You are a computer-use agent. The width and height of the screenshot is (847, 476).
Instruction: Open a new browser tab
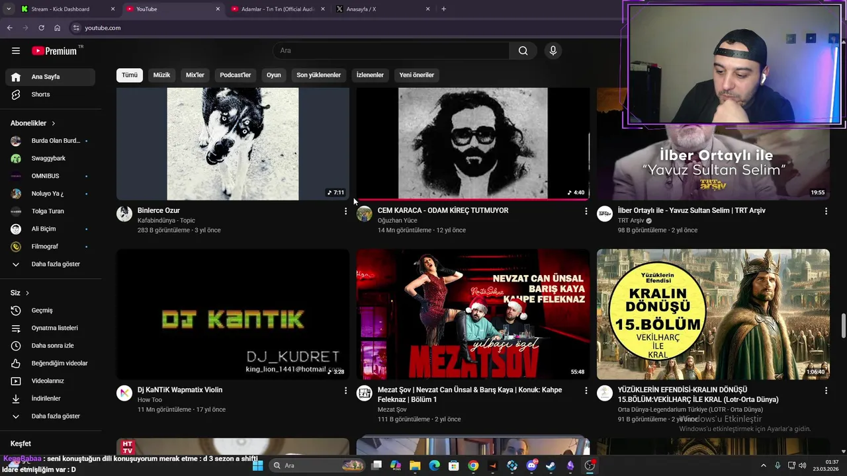[x=443, y=9]
